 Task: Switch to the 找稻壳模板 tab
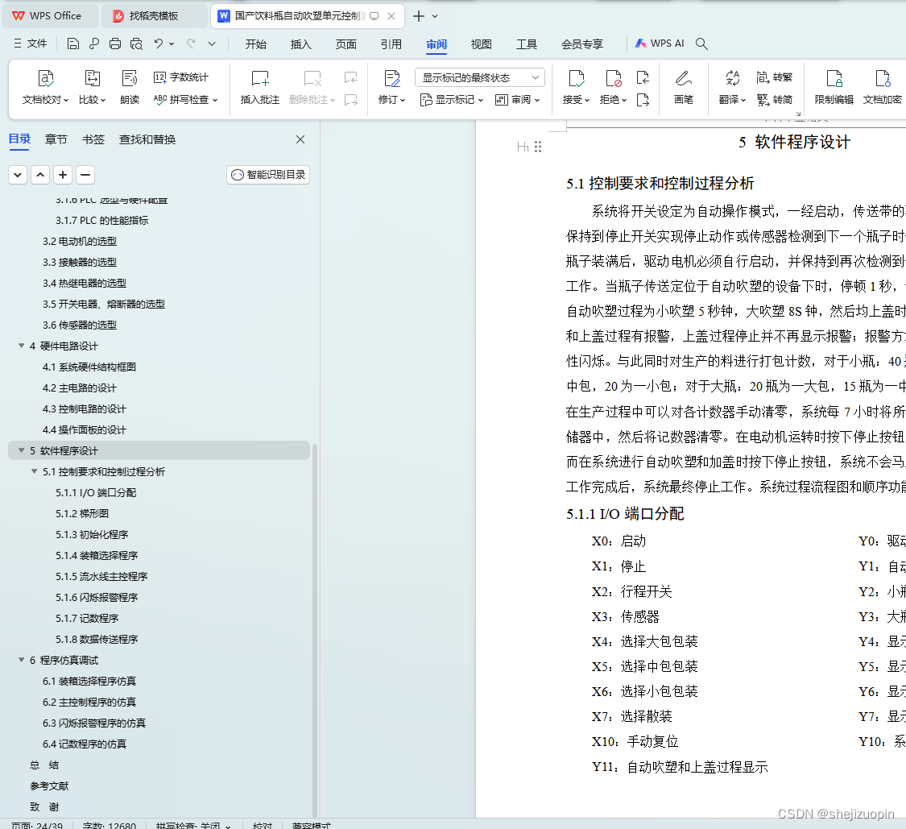click(x=155, y=16)
